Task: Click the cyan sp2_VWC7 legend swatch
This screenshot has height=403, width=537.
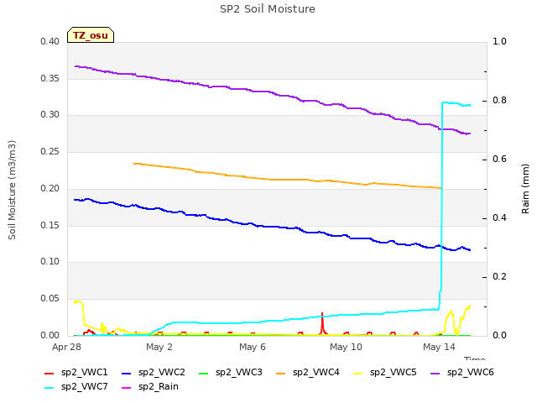Action: [x=50, y=388]
